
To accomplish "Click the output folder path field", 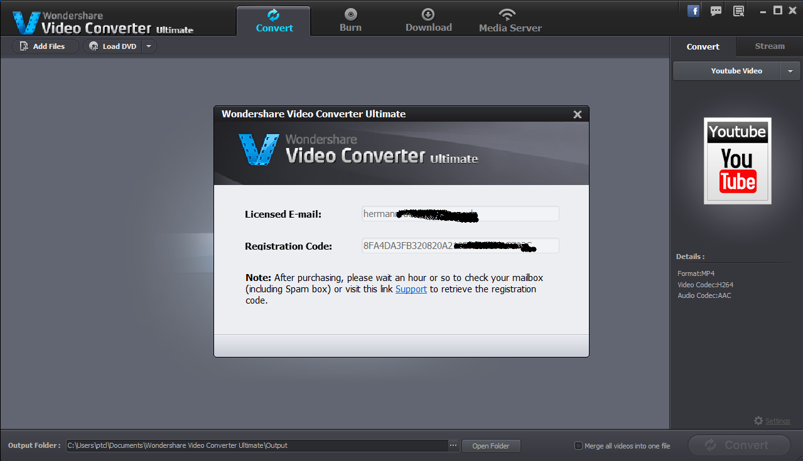I will 257,445.
